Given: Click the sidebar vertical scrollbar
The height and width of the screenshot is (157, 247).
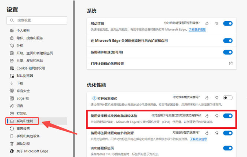Looking at the screenshot, I should click(x=74, y=78).
